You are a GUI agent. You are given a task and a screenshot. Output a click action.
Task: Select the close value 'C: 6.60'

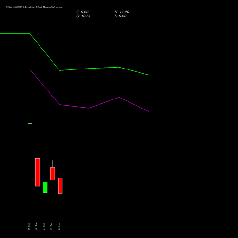tap(82, 12)
